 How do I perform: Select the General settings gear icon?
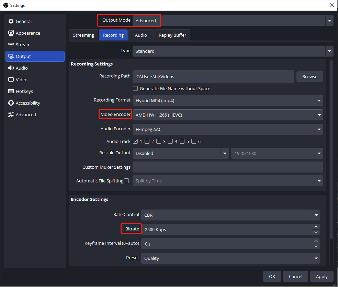[x=10, y=21]
